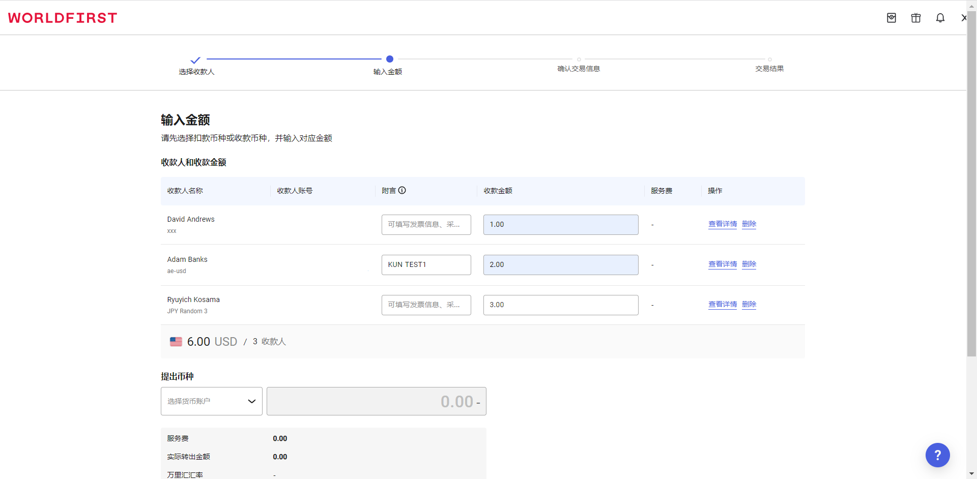
Task: Open the messages inbox icon
Action: click(892, 18)
